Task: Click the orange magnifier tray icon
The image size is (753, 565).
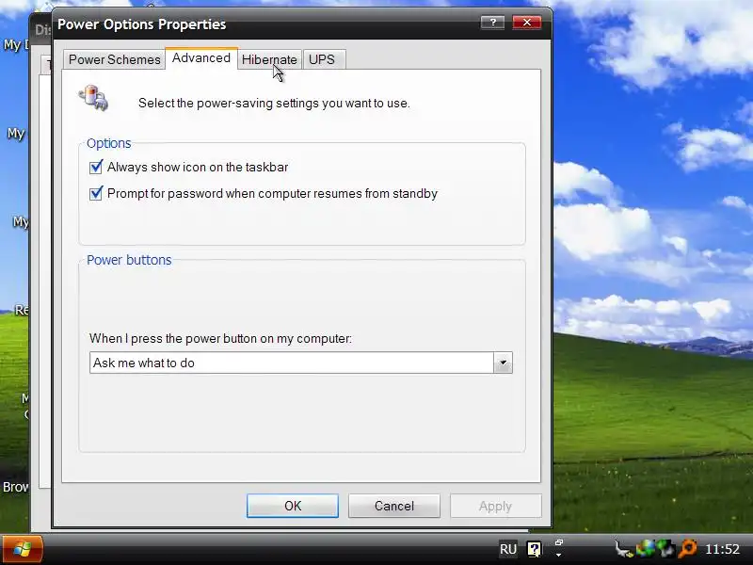Action: point(687,549)
